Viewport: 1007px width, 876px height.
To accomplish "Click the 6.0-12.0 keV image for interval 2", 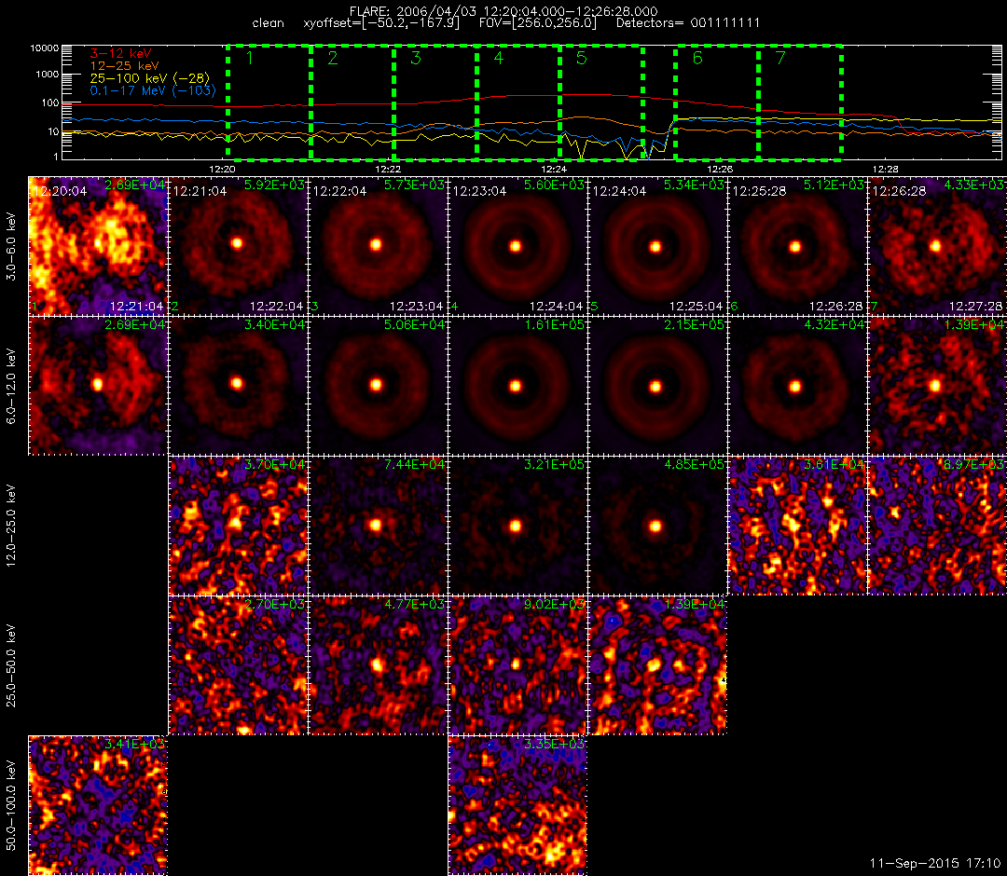I will pos(238,386).
